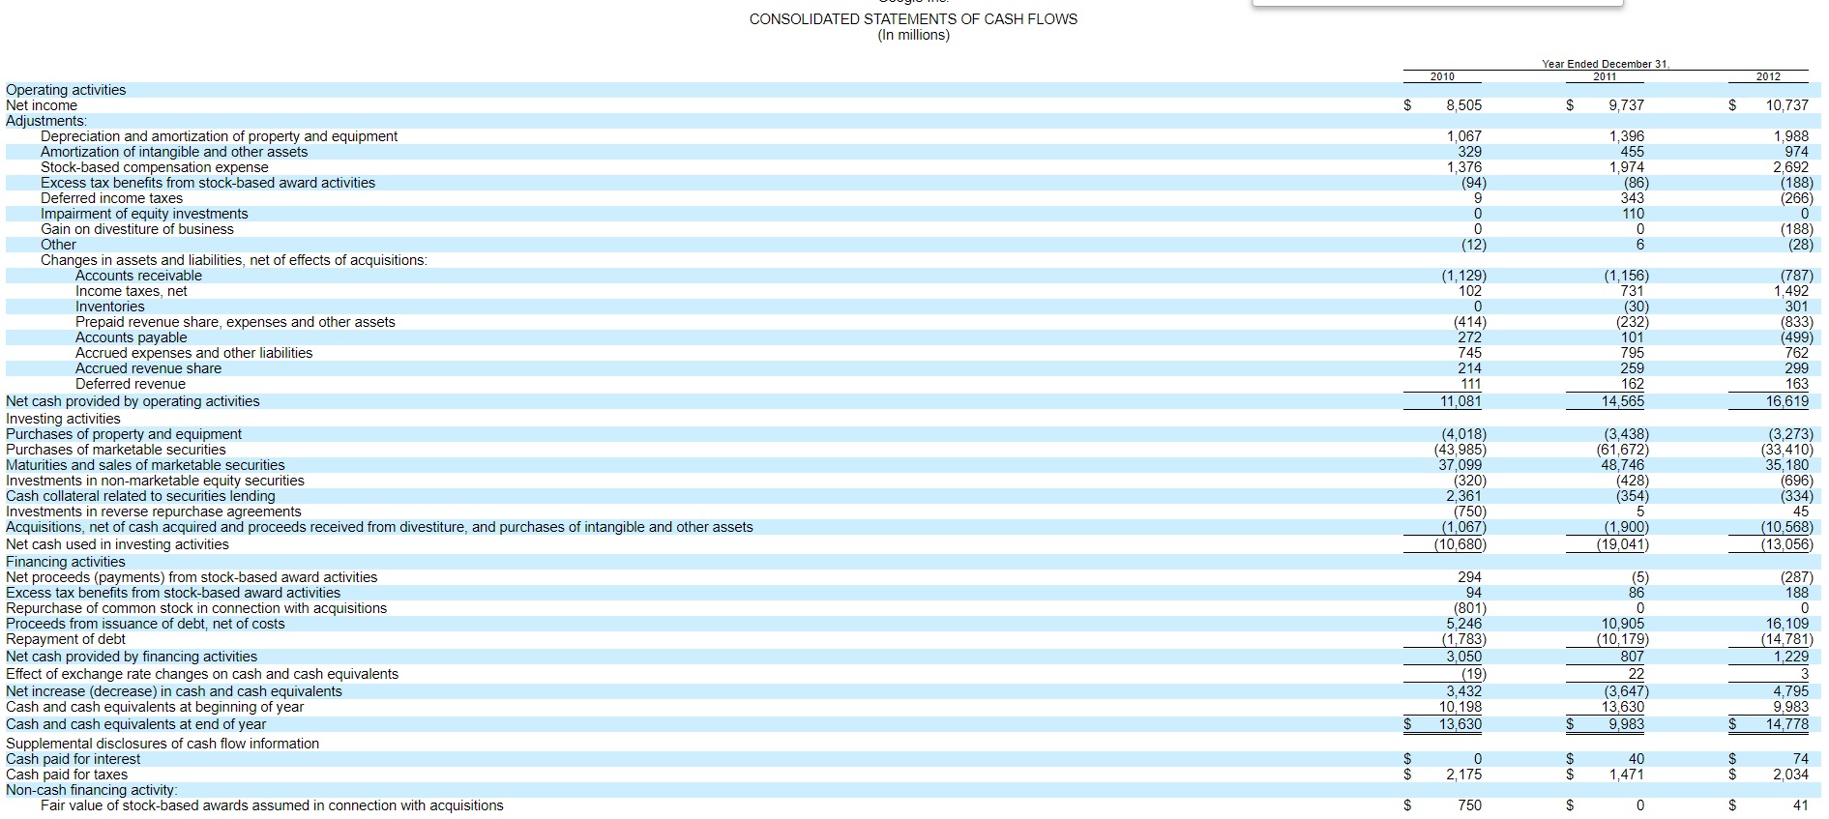This screenshot has height=819, width=1829.
Task: Click the 'Year Ended December 31,' header
Action: (x=1606, y=64)
